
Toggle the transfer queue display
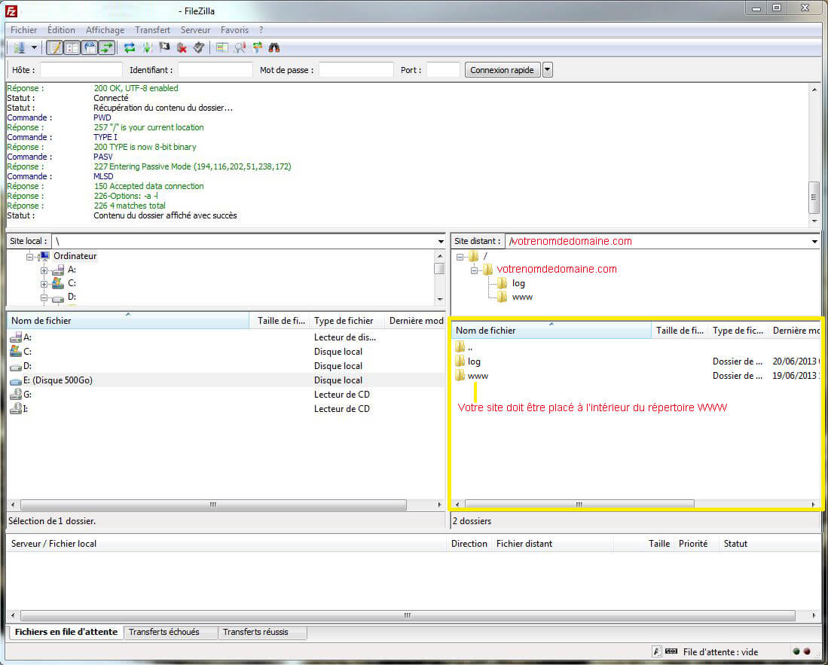(x=107, y=48)
